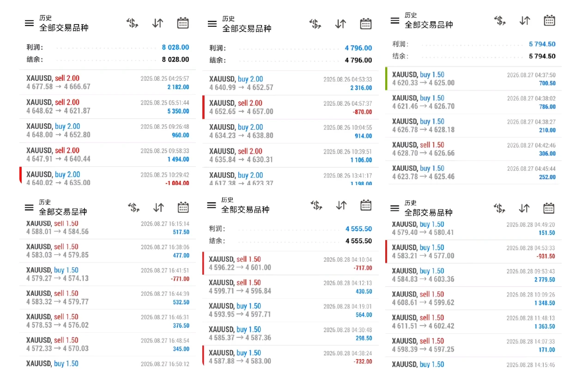The width and height of the screenshot is (582, 372).
Task: Open the buy 2.00 trade with 2 316.00 profit
Action: [x=290, y=84]
